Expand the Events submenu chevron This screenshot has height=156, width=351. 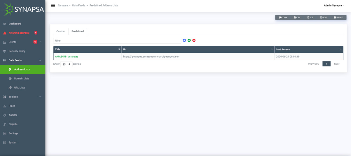(40, 42)
